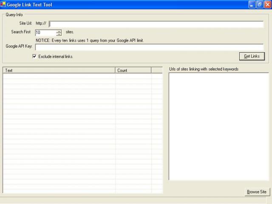Click the Google API Key field
This screenshot has height=204, width=272.
(x=149, y=47)
